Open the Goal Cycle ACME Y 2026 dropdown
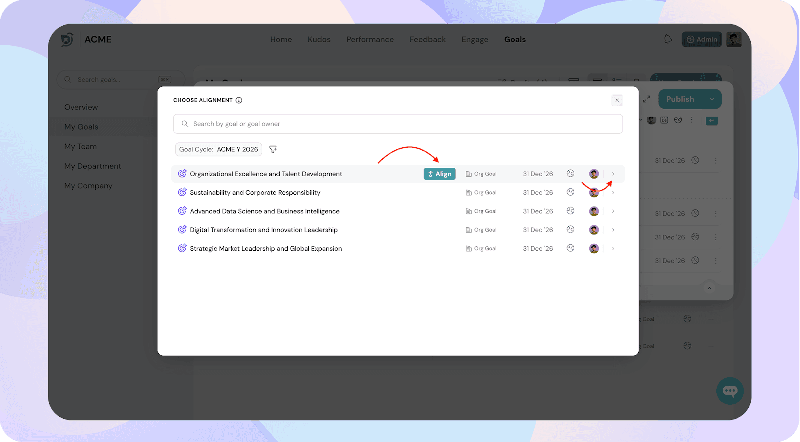 point(218,149)
